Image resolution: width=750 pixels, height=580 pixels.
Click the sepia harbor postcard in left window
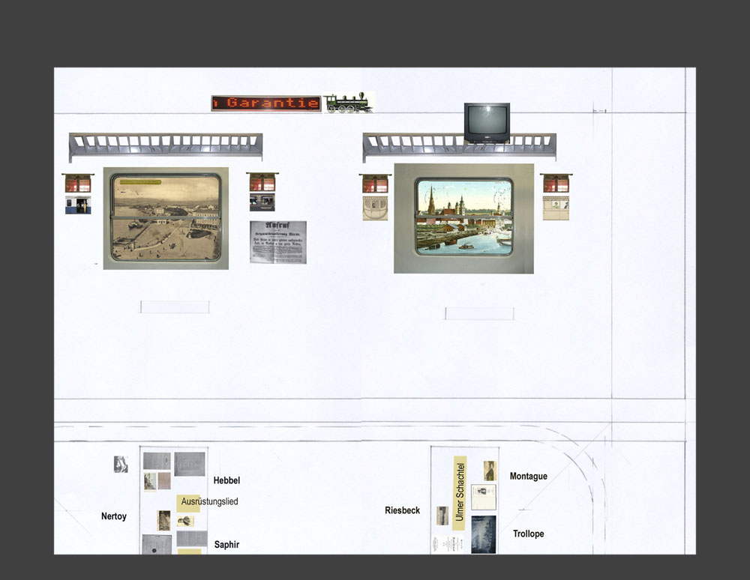point(166,218)
